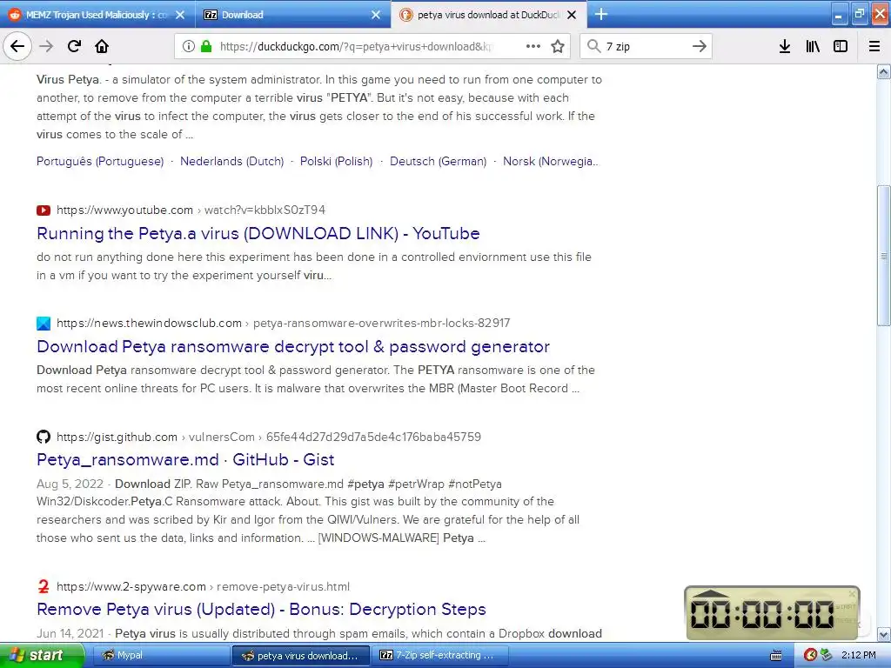Go back with the browser back arrow

[17, 46]
